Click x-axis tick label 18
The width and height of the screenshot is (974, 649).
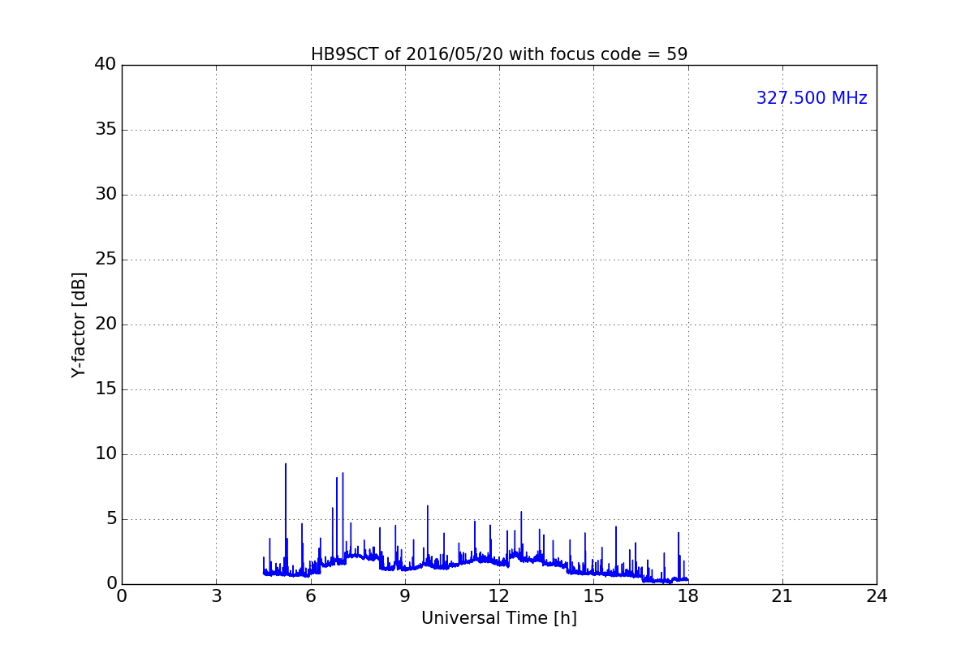(688, 596)
